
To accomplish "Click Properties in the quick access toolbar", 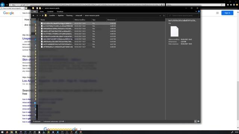I will point(37,8).
